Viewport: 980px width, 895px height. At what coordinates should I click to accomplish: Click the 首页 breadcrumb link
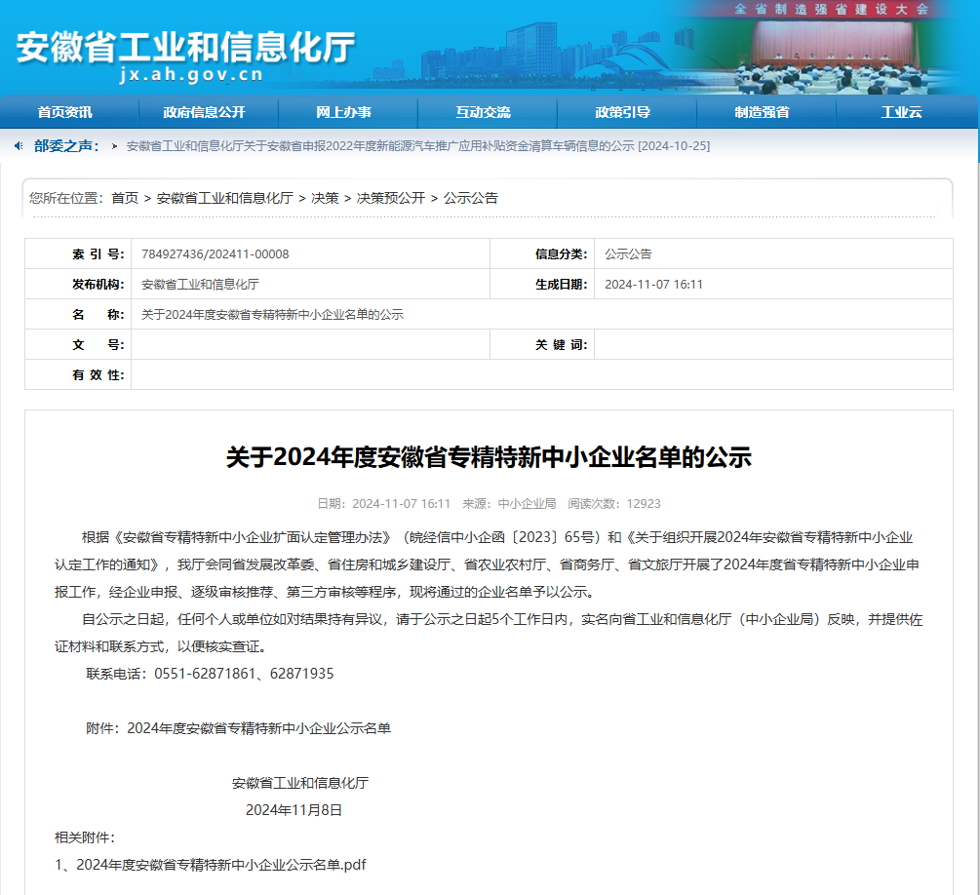point(125,198)
